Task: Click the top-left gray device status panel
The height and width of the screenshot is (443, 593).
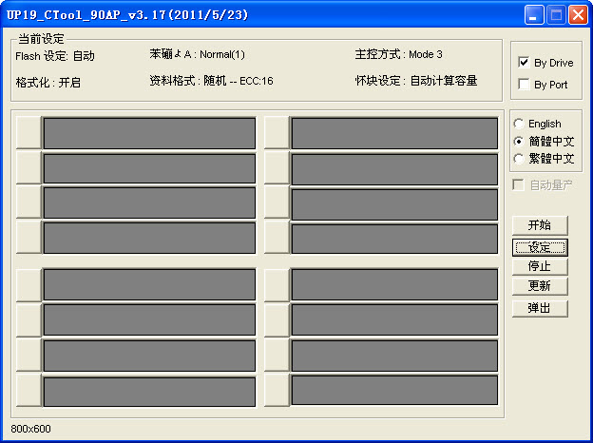Action: click(x=149, y=133)
